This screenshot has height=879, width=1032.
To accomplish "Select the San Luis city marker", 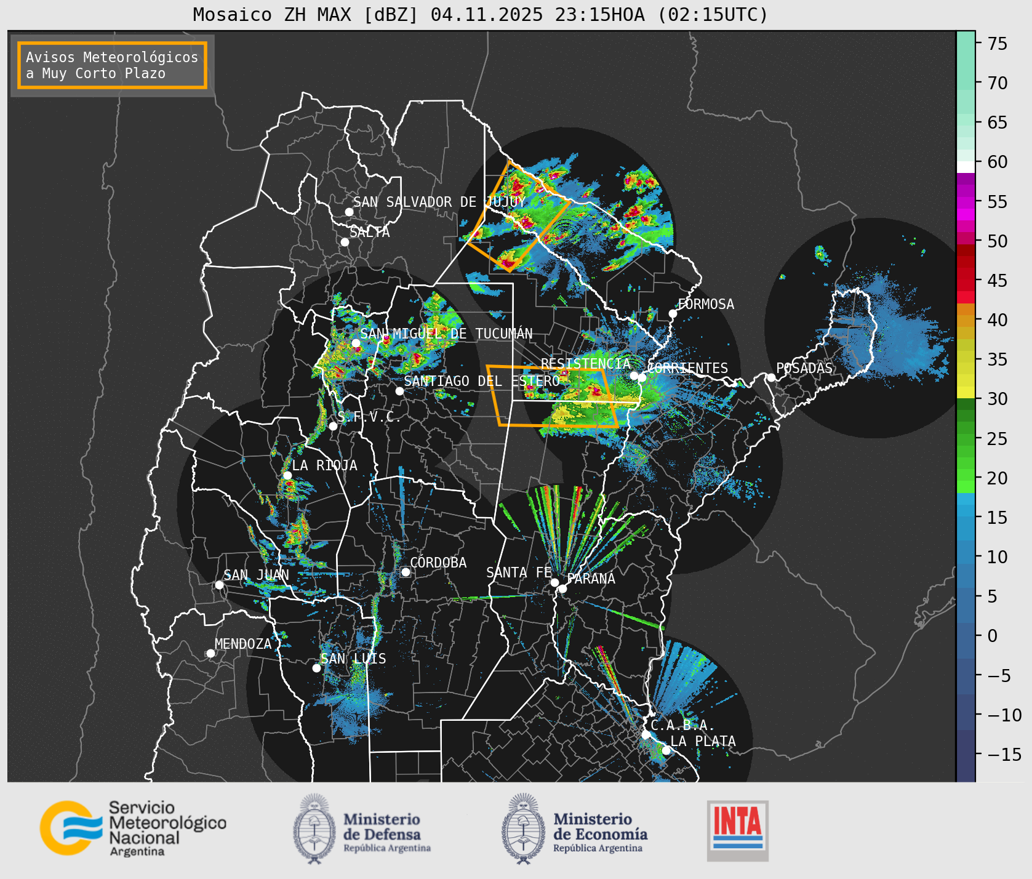I will pyautogui.click(x=316, y=668).
